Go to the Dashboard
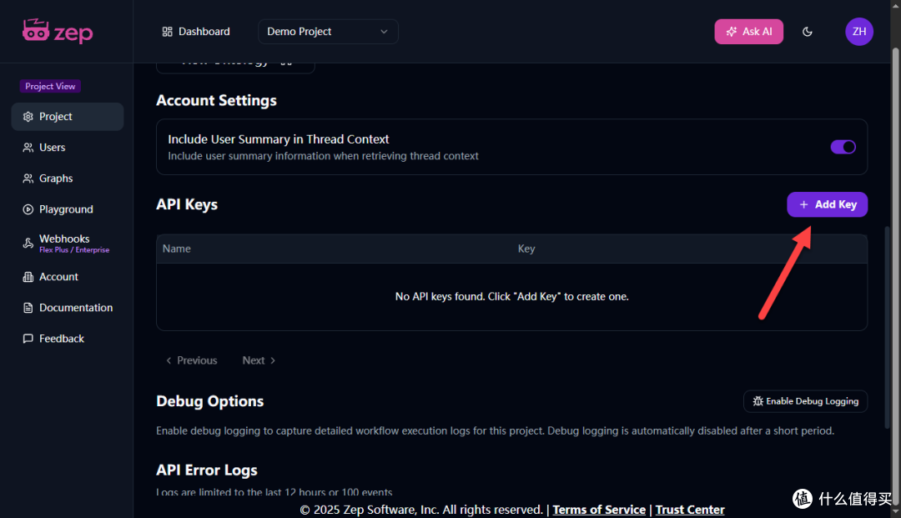This screenshot has width=901, height=518. pyautogui.click(x=196, y=32)
